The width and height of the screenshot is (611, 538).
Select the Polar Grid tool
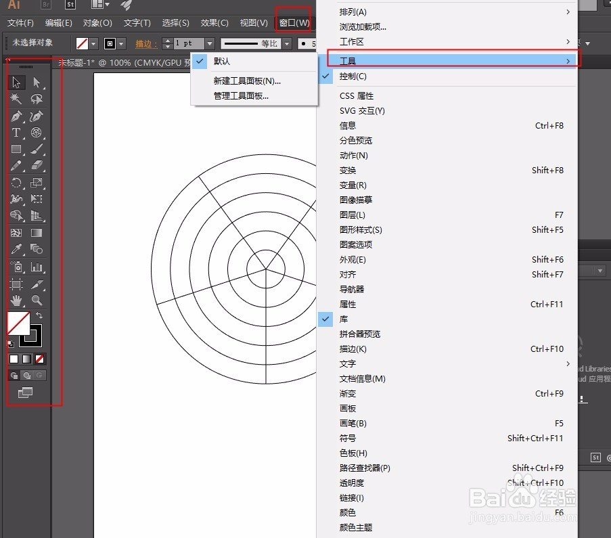pyautogui.click(x=37, y=133)
